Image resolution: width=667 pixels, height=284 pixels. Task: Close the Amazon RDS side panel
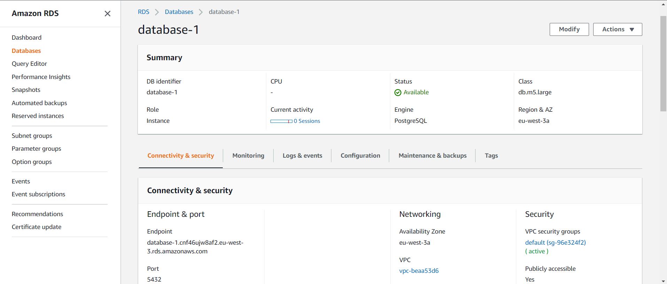pos(108,14)
